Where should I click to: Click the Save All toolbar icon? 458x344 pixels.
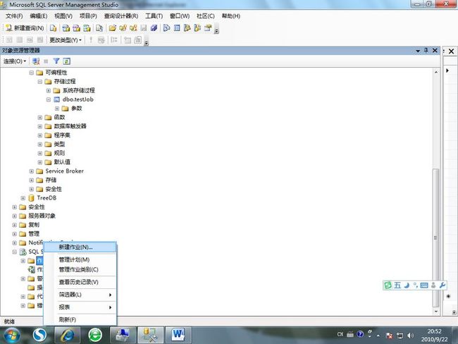pyautogui.click(x=154, y=28)
